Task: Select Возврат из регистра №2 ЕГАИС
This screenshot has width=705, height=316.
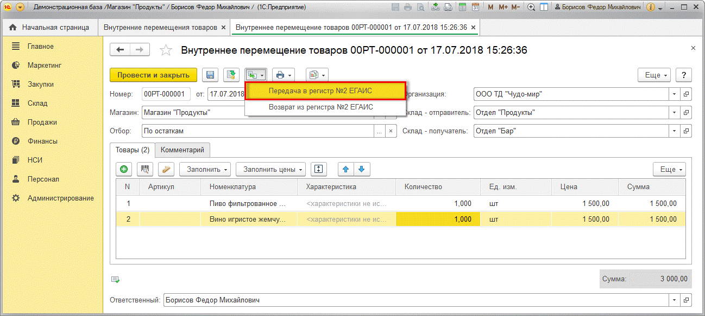Action: (325, 107)
